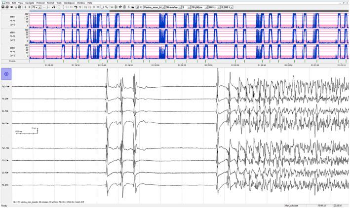Select the P3-O1 channel label
The image size is (350, 208).
pyautogui.click(x=6, y=185)
